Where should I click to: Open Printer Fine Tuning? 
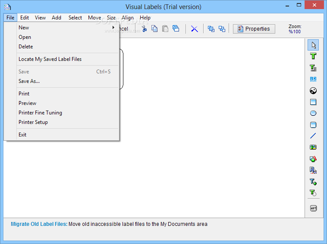pyautogui.click(x=62, y=113)
